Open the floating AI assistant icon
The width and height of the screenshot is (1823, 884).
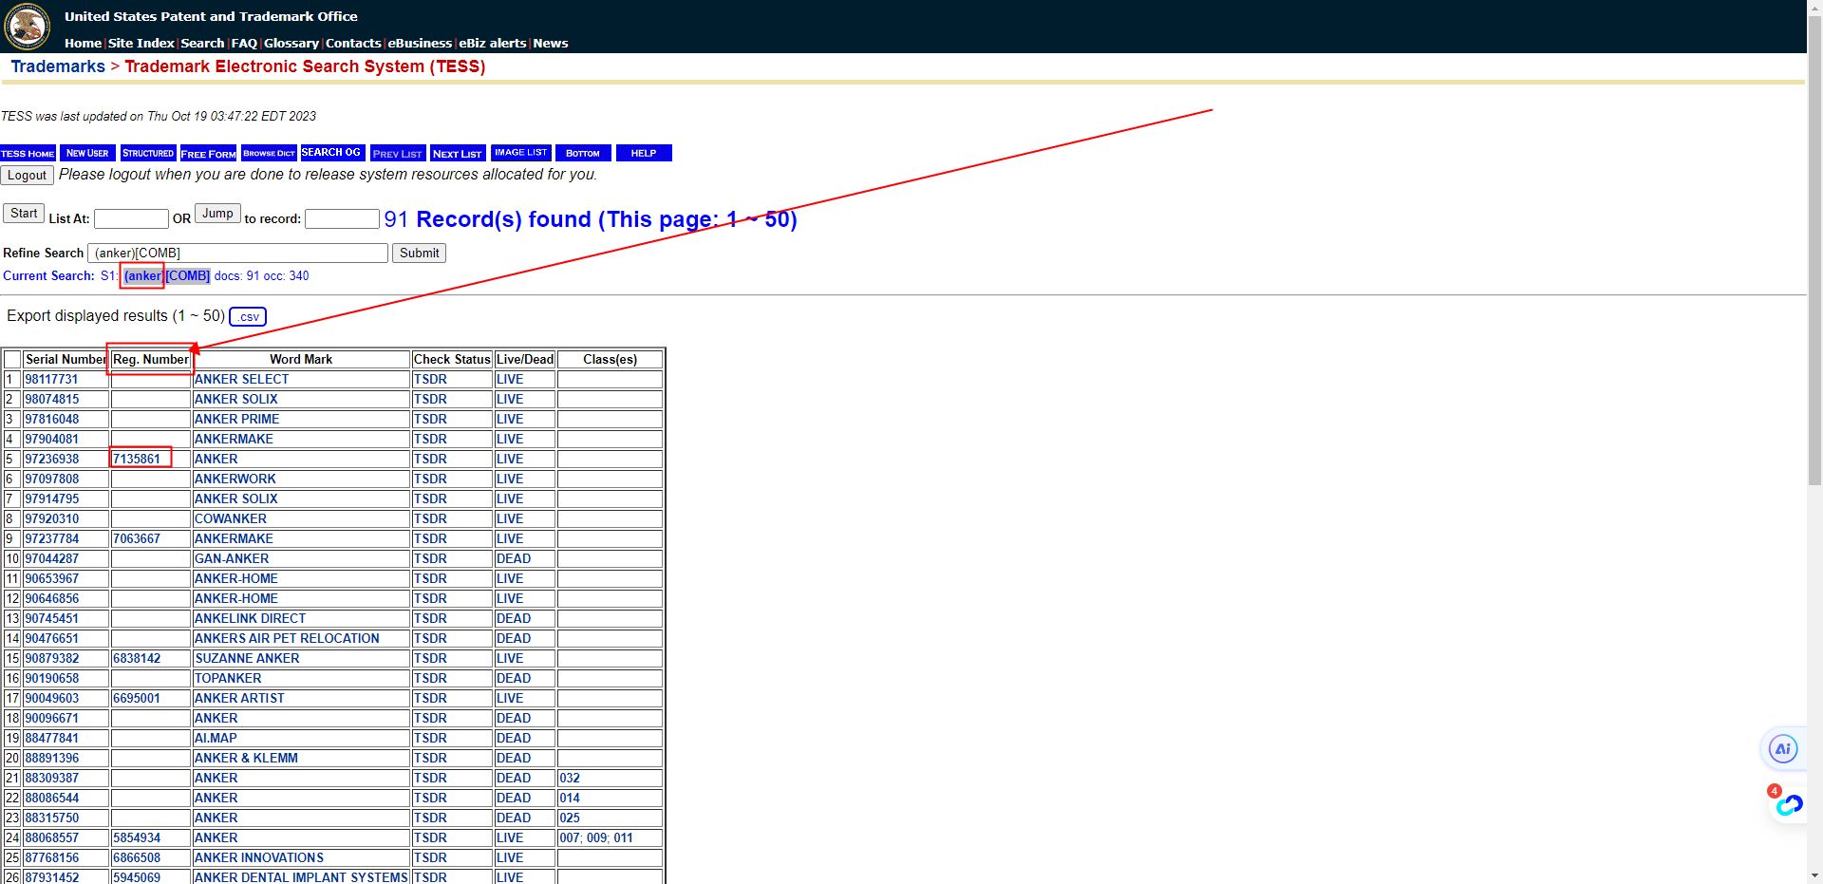coord(1782,749)
